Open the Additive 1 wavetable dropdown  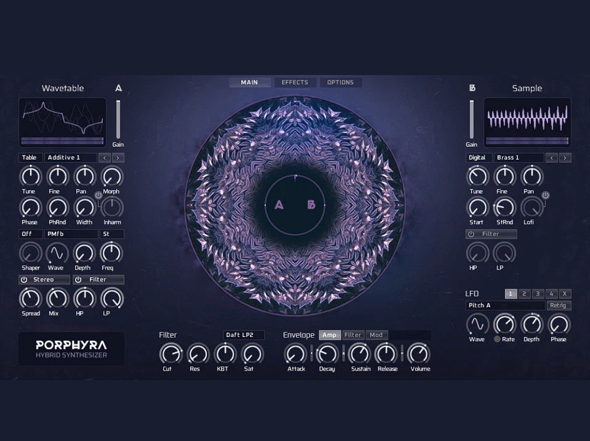pos(71,158)
